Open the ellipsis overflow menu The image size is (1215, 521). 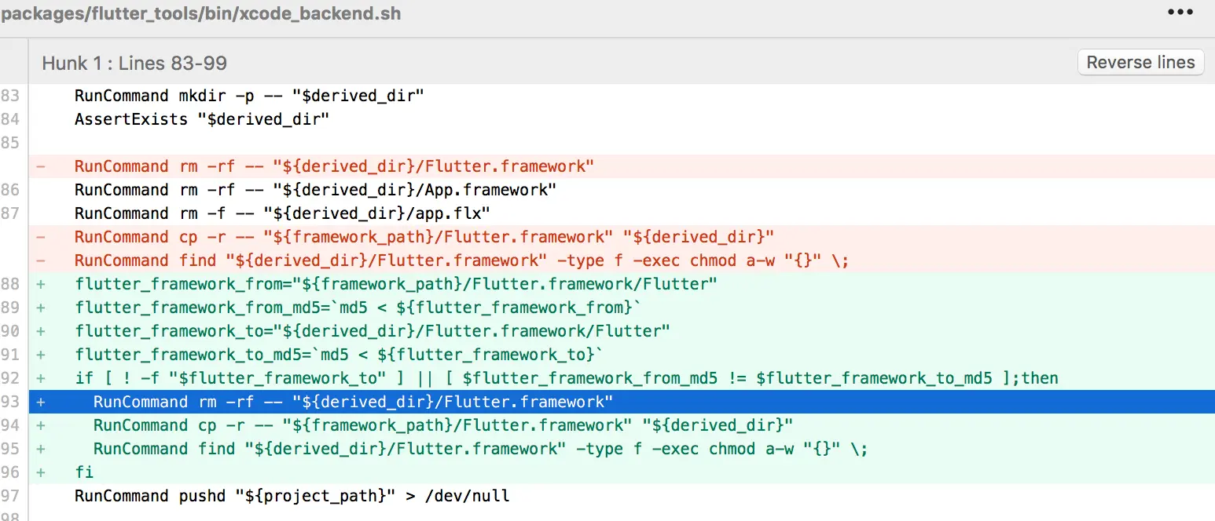pyautogui.click(x=1180, y=12)
